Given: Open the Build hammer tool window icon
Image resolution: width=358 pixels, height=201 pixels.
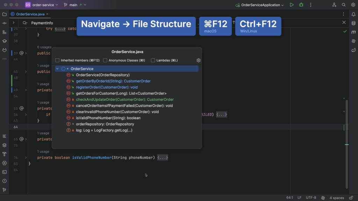Looking at the screenshot, I should pos(4,154).
